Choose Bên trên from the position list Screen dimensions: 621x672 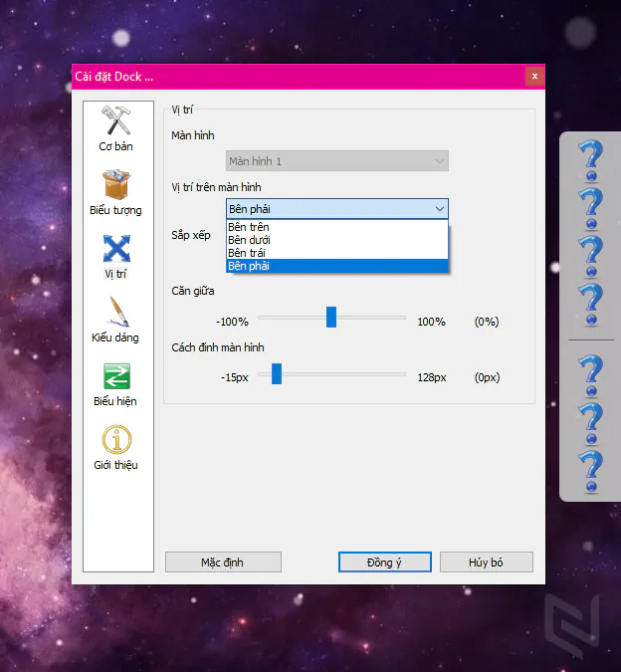(x=337, y=227)
